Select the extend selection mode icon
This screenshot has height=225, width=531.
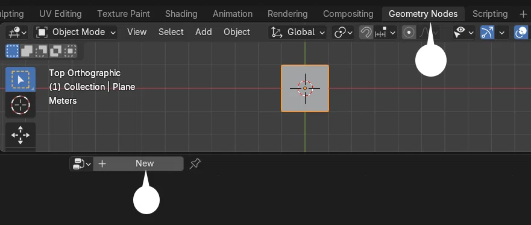[27, 51]
